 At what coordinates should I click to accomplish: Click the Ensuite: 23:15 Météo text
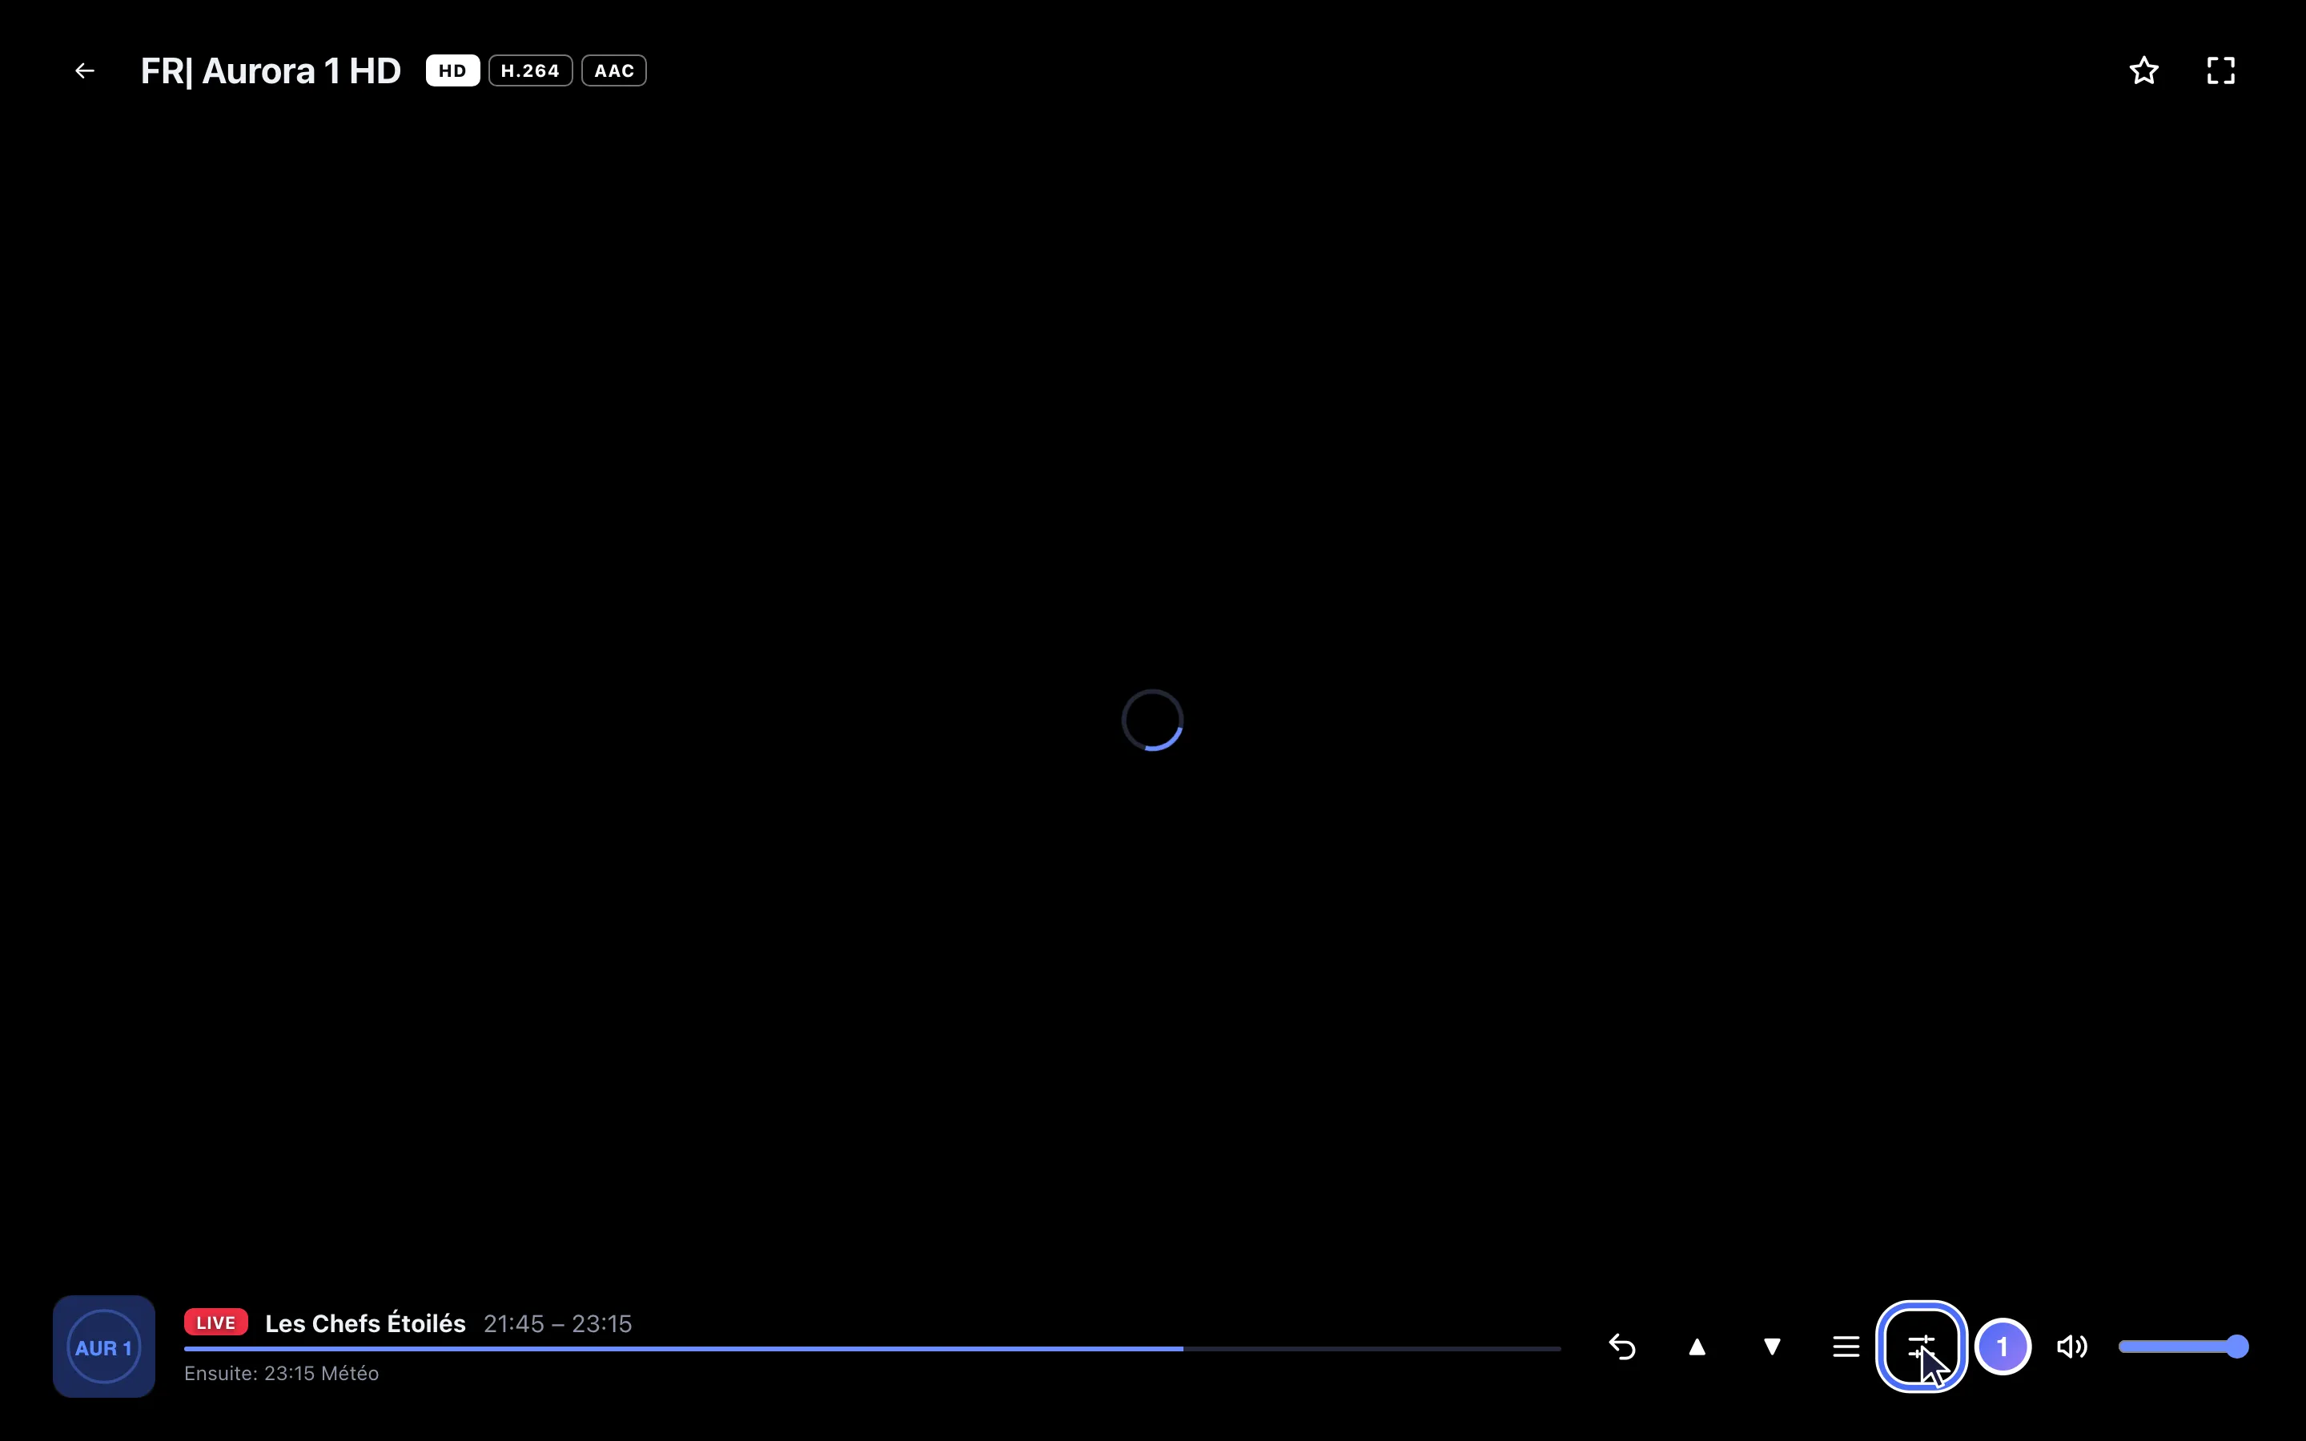(281, 1373)
